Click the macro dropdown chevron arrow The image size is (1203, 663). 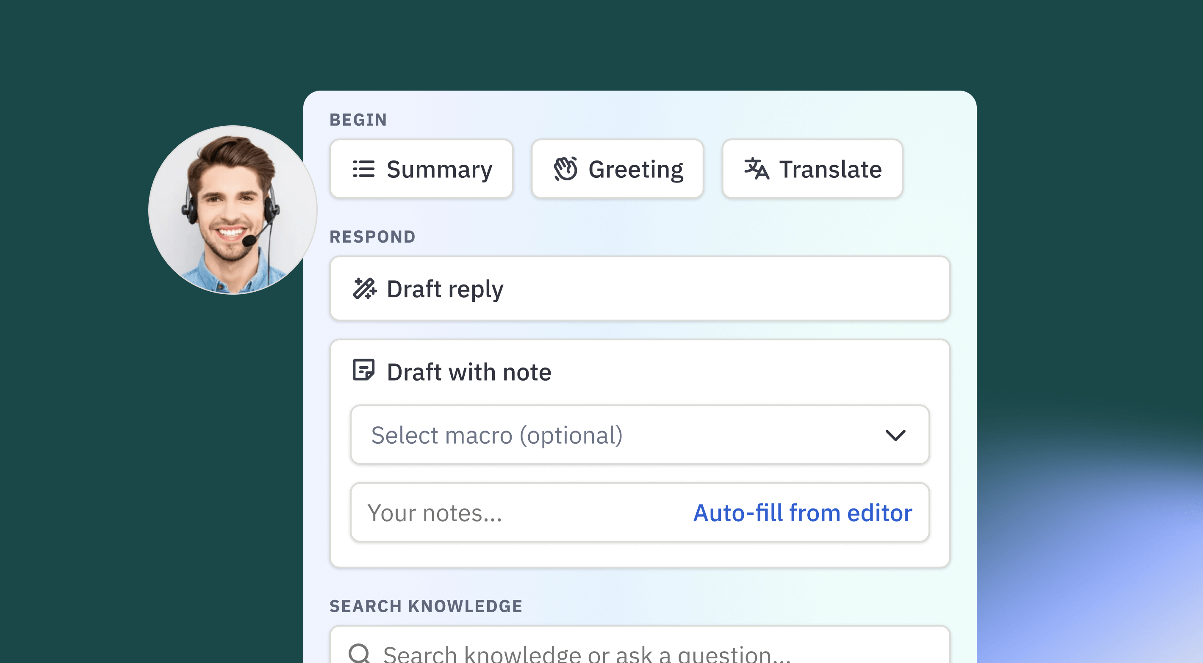895,436
